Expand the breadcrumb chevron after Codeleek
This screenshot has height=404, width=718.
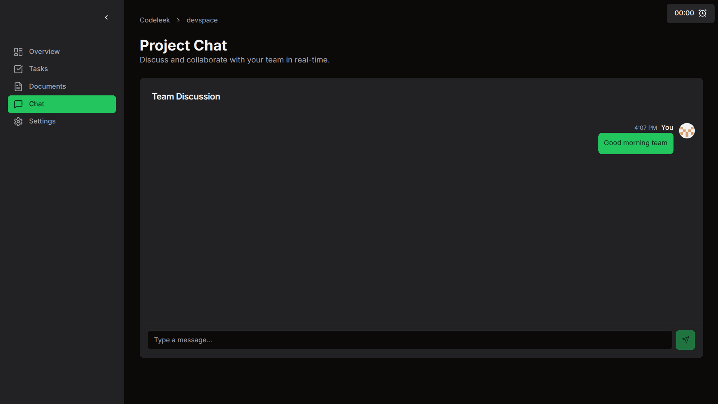(178, 20)
